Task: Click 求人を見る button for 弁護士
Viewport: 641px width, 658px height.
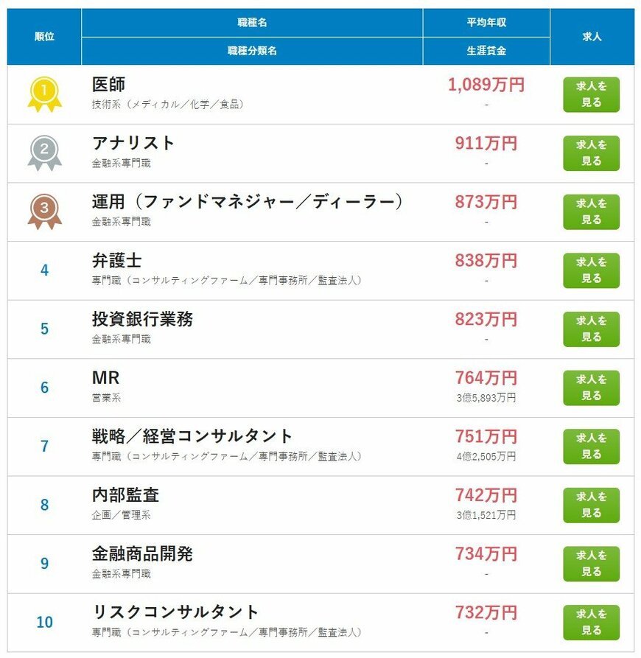Action: point(590,270)
